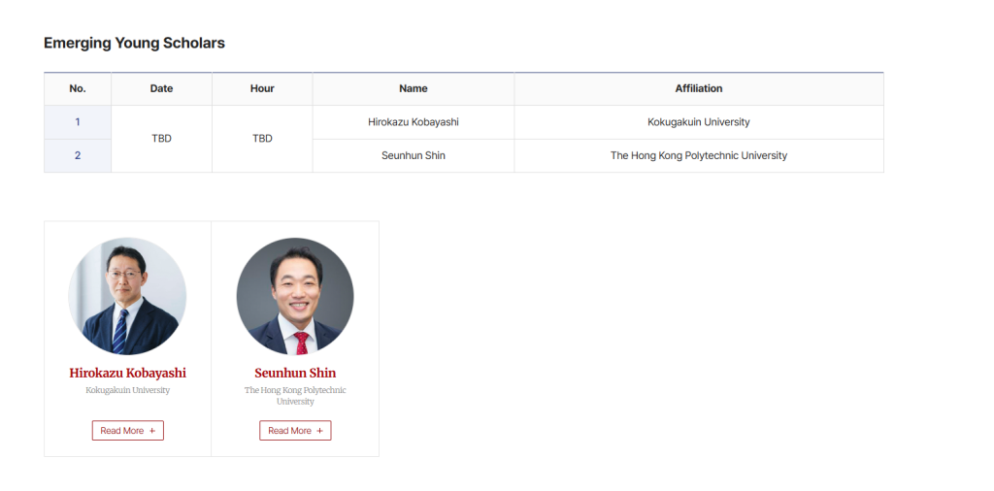This screenshot has width=994, height=491.
Task: Select row number 1 in the table
Action: (x=78, y=122)
